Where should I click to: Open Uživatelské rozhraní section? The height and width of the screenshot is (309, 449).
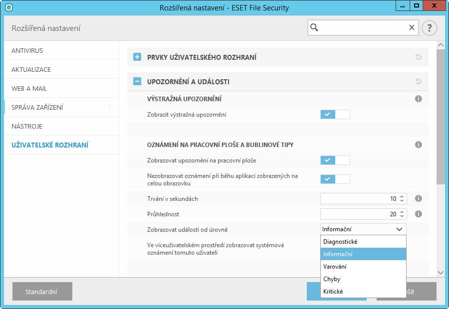click(61, 145)
